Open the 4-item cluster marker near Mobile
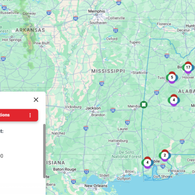The height and width of the screenshot is (195, 195). [147, 163]
